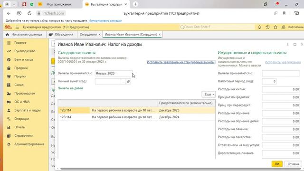This screenshot has width=304, height=171.
Task: Click the users icon in 1C header
Action: [284, 27]
